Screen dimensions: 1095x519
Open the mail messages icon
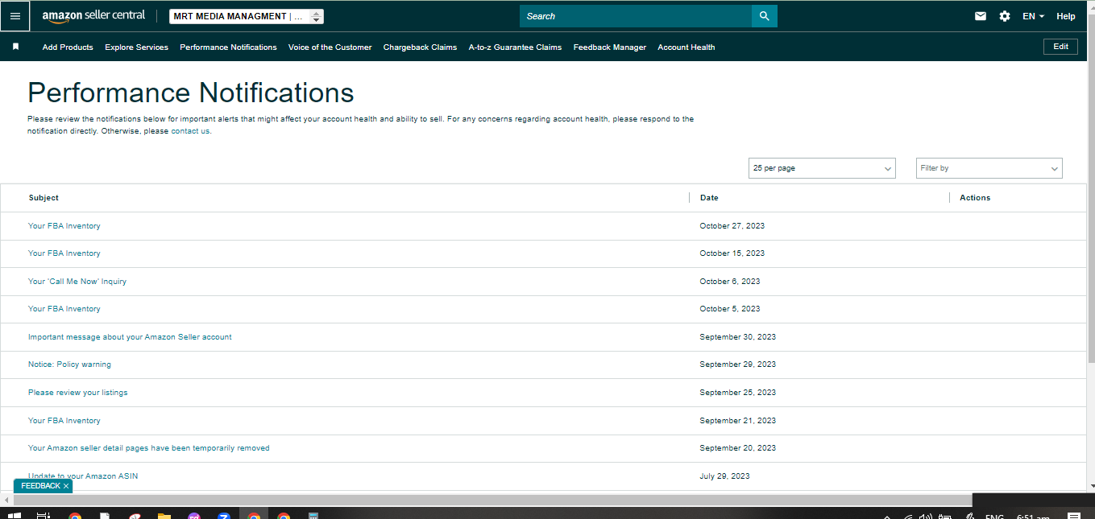tap(981, 16)
